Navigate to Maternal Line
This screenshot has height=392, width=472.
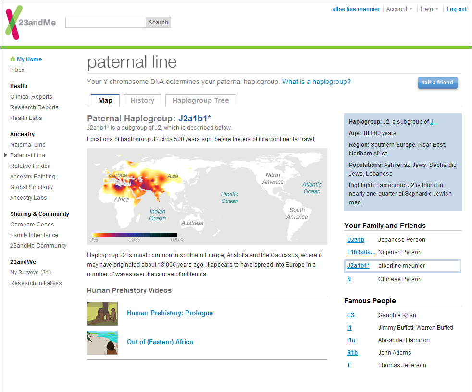(x=28, y=145)
